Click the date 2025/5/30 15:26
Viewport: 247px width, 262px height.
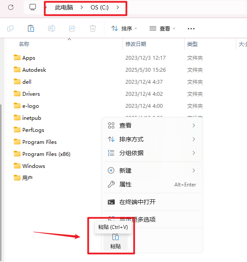coord(146,70)
